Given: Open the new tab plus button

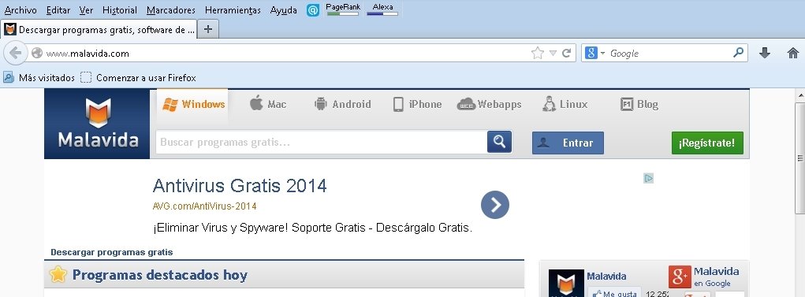Looking at the screenshot, I should [208, 29].
